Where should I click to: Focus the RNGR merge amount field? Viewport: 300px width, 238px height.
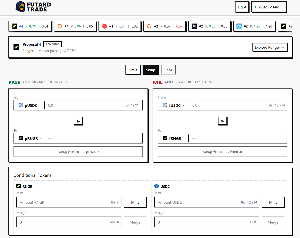(69, 222)
